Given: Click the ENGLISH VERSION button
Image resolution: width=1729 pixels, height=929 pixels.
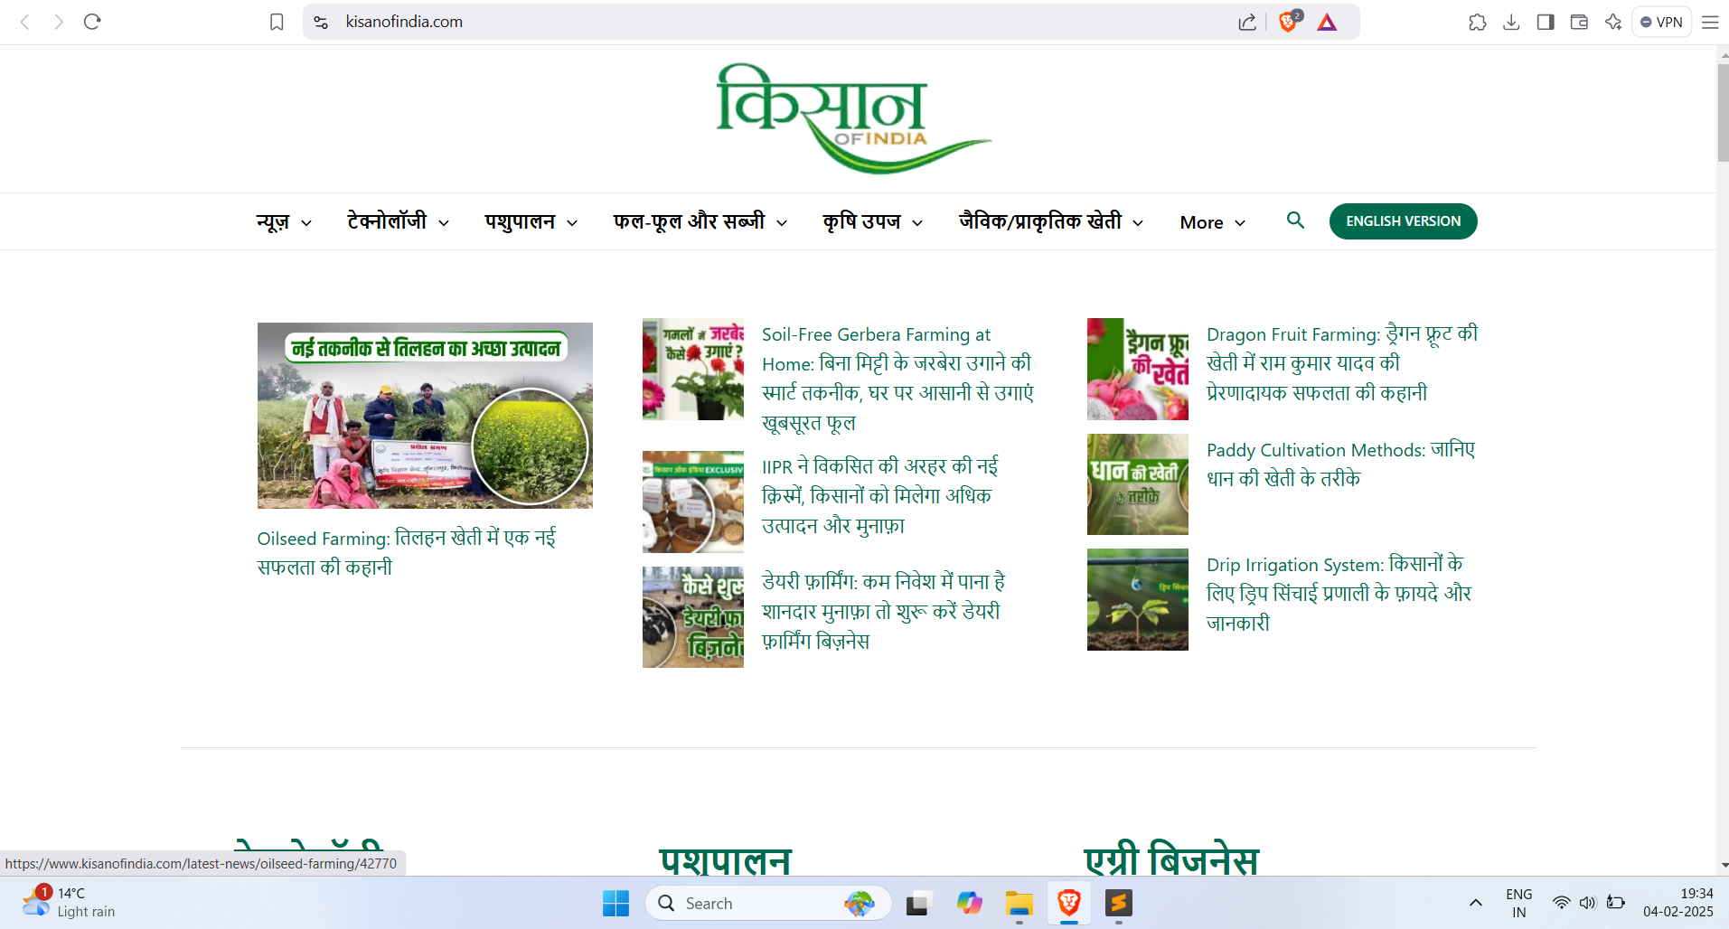Looking at the screenshot, I should 1403,221.
